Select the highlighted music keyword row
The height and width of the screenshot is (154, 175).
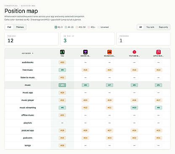pyautogui.click(x=87, y=85)
